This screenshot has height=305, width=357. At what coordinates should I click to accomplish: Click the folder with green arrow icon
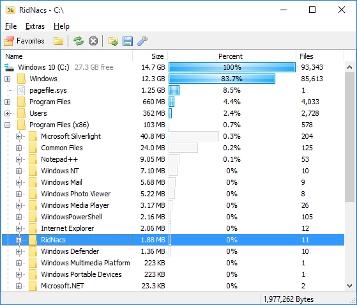point(113,42)
